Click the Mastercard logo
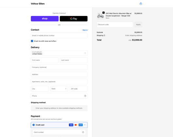Screen dimensions: 173x137 76,125
